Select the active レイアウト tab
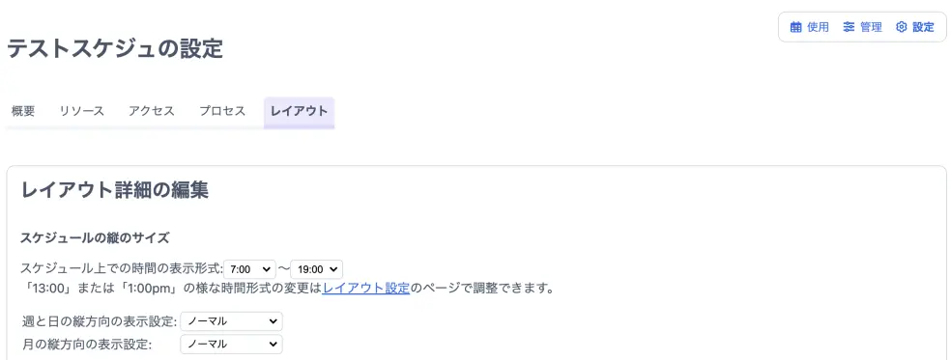This screenshot has height=360, width=951. coord(299,112)
